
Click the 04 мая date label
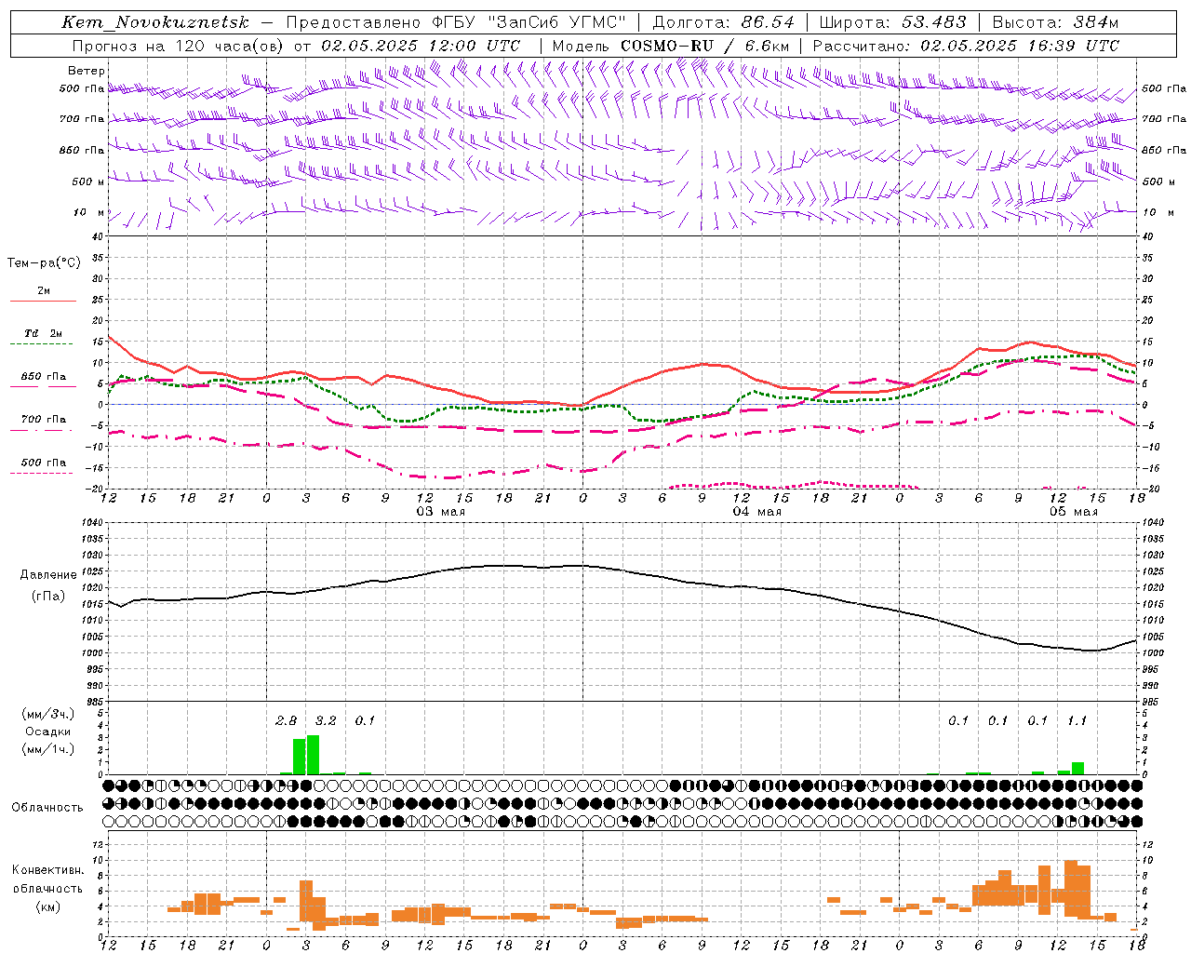pyautogui.click(x=756, y=512)
